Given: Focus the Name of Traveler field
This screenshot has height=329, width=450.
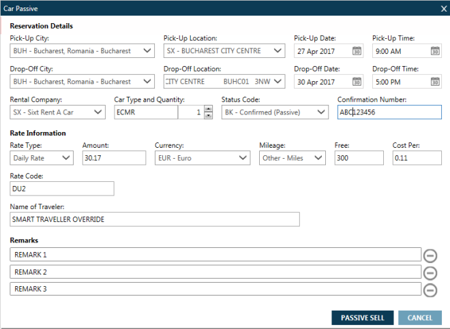Looking at the screenshot, I should tap(155, 219).
